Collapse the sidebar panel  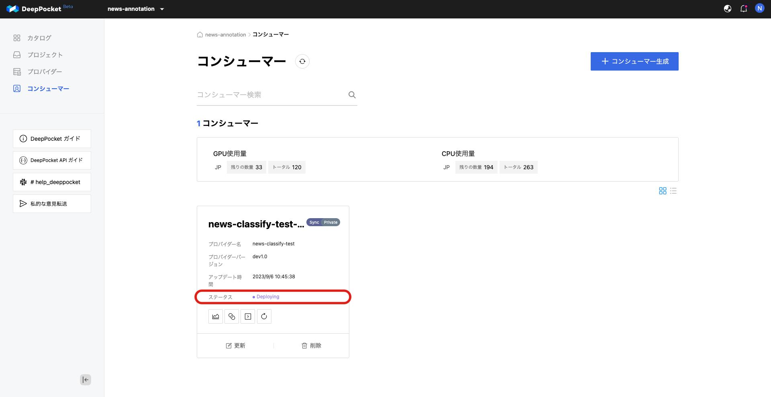[x=86, y=380]
